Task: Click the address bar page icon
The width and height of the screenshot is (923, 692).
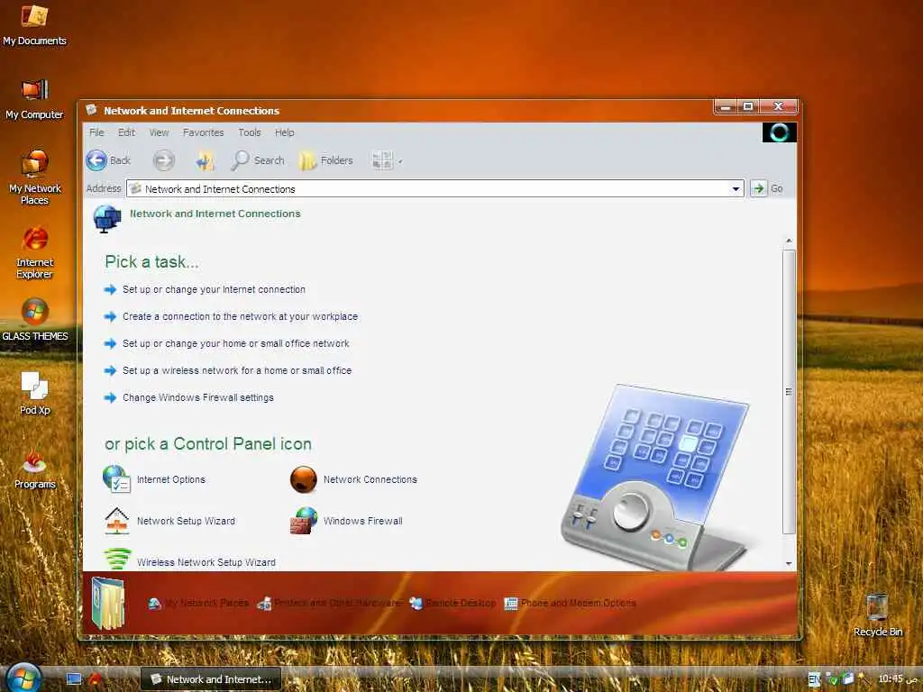Action: coord(135,189)
